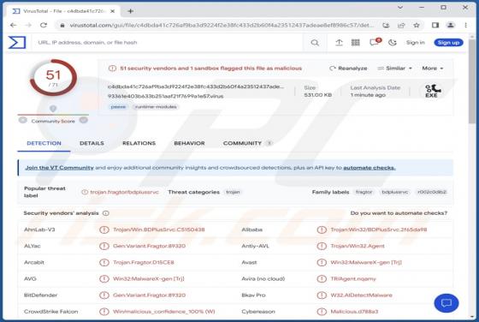Screen dimensions: 479x322
Task: Select the DETECTION tab
Action: click(44, 143)
